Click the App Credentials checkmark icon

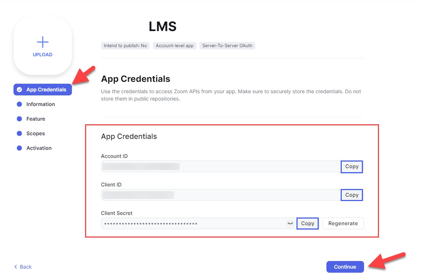[19, 90]
